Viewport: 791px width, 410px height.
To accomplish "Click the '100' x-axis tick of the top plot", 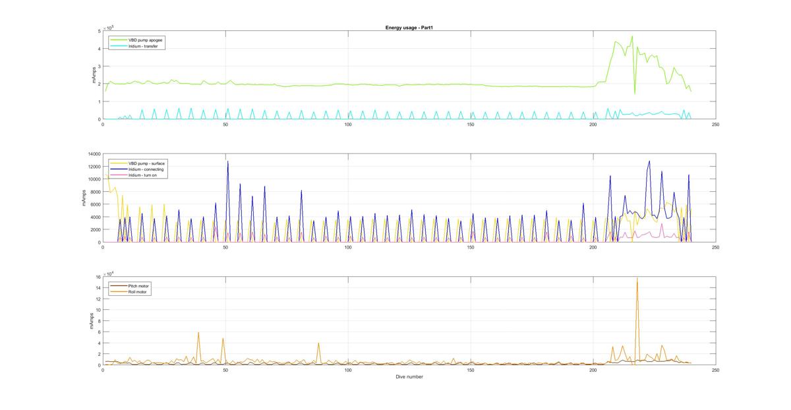I will (348, 124).
